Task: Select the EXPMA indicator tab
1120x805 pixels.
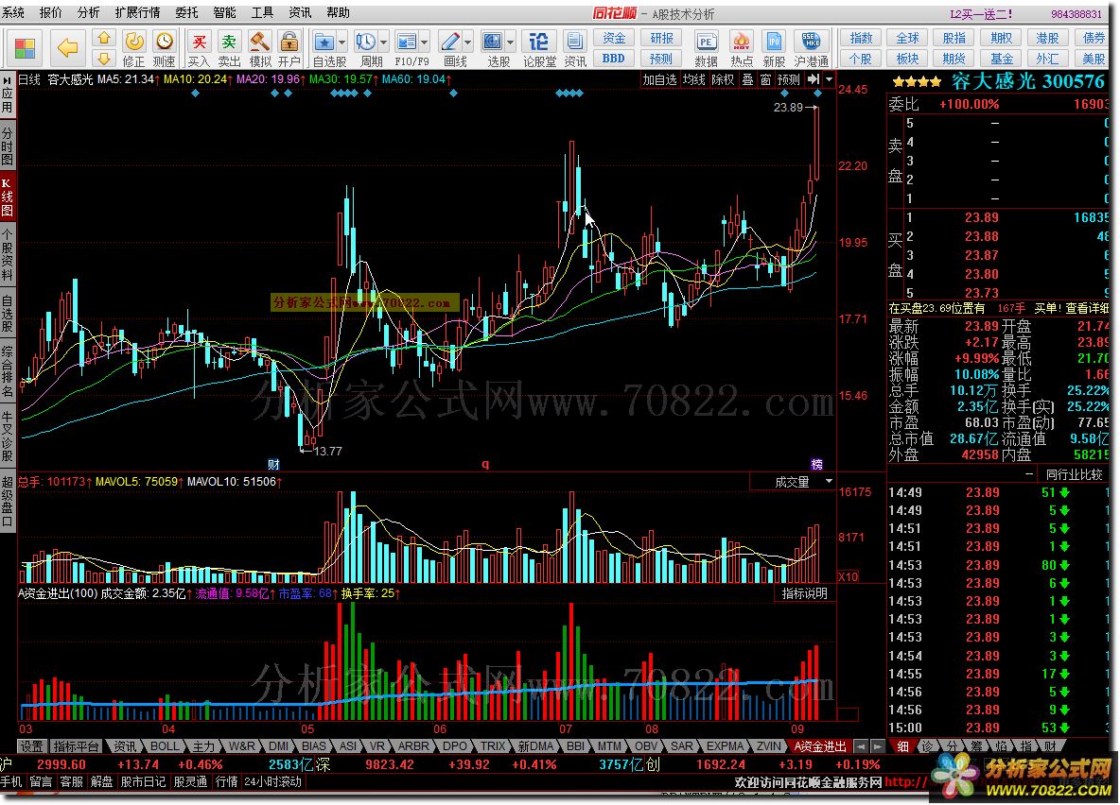Action: (x=725, y=746)
